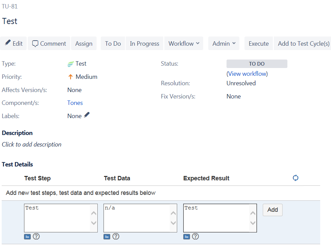
Task: Click the Test Details section heading
Action: pos(17,164)
